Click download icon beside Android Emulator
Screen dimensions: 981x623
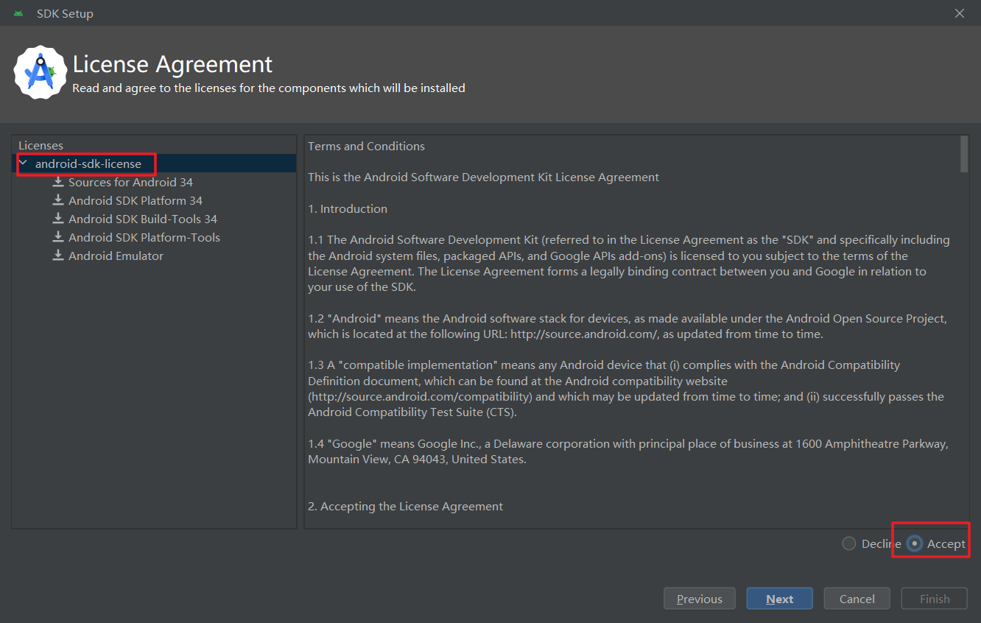[x=58, y=256]
